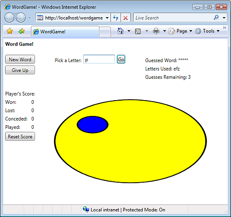Image resolution: width=231 pixels, height=217 pixels.
Task: Open recent pages dropdown next to Forward
Action: [x=30, y=18]
